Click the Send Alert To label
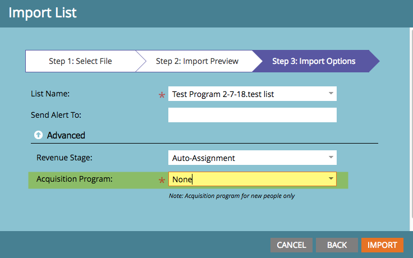 56,115
